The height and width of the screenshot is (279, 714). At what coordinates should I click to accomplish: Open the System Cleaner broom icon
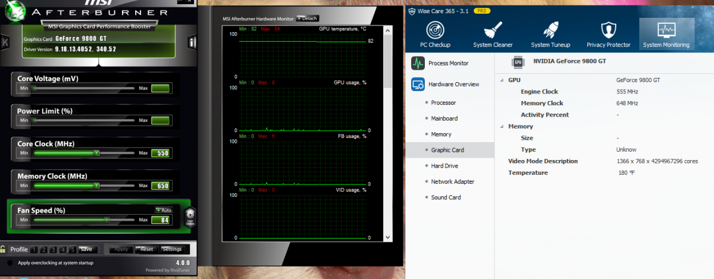coord(493,35)
